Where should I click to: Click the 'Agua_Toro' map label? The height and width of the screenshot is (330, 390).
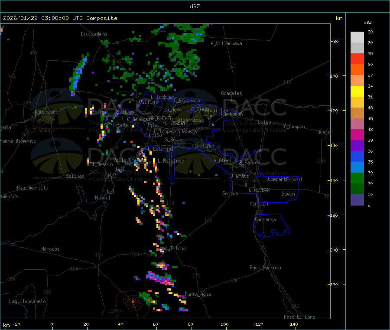tap(46, 112)
